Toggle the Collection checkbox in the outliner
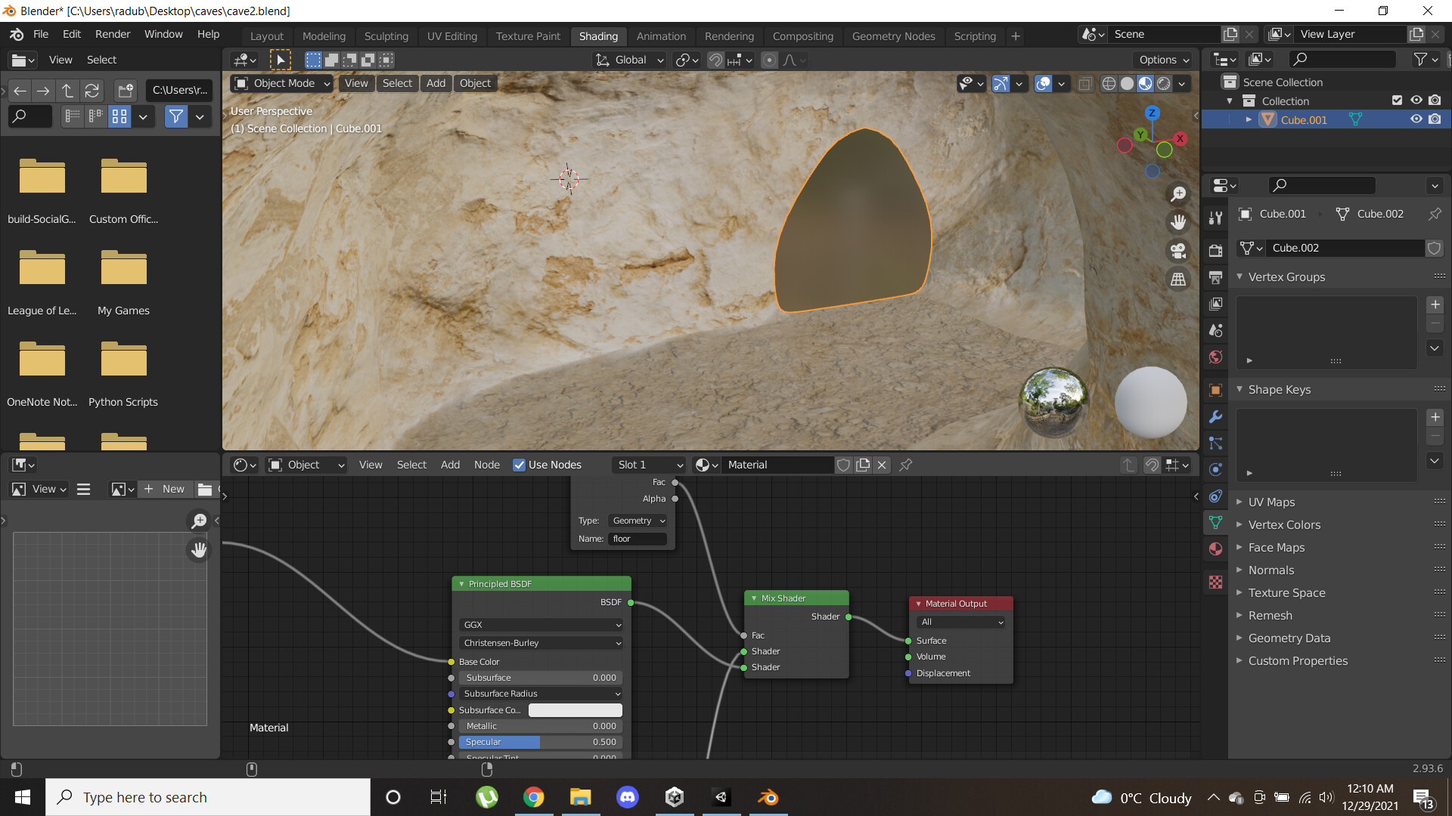This screenshot has width=1452, height=816. pyautogui.click(x=1396, y=100)
